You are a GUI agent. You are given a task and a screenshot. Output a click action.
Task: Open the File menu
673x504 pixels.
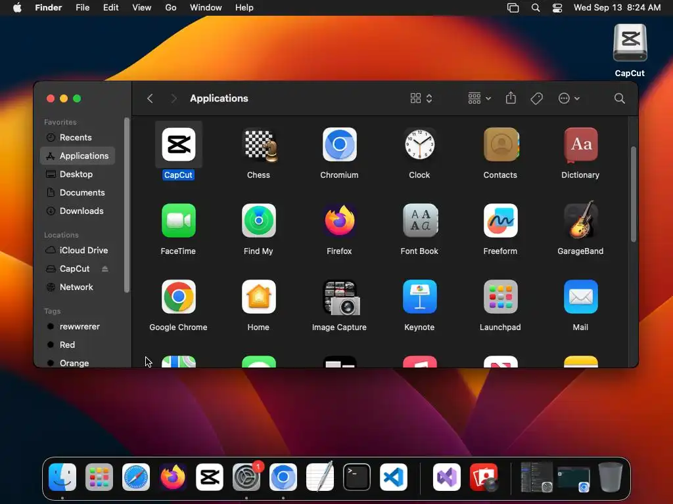pos(82,8)
